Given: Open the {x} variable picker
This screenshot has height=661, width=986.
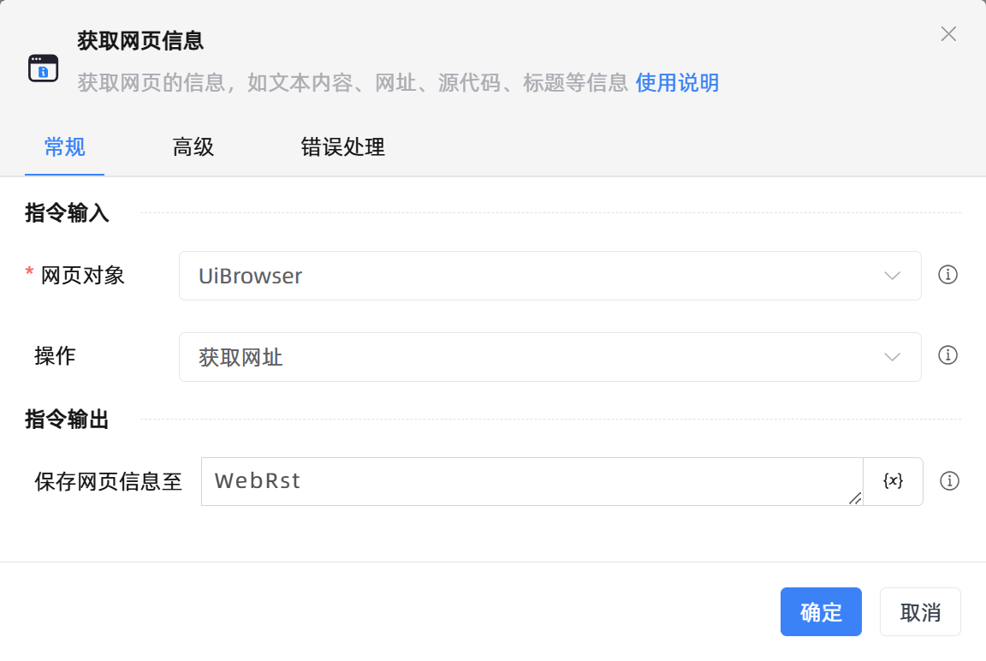Looking at the screenshot, I should (893, 481).
